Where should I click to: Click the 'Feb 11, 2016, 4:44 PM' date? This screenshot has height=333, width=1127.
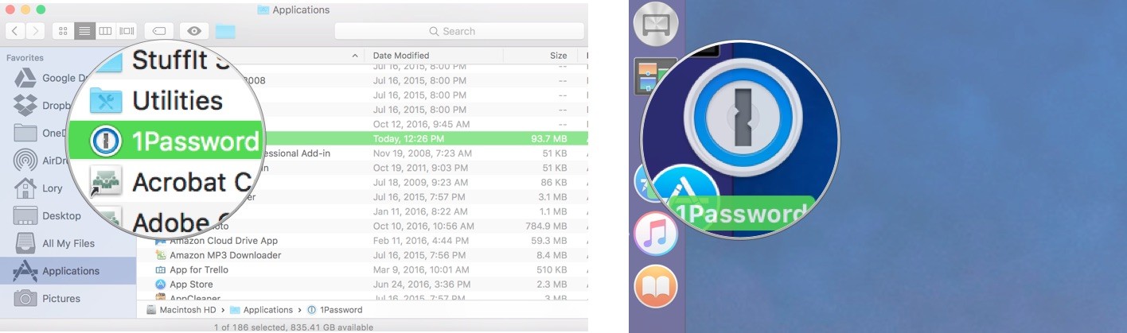(422, 241)
